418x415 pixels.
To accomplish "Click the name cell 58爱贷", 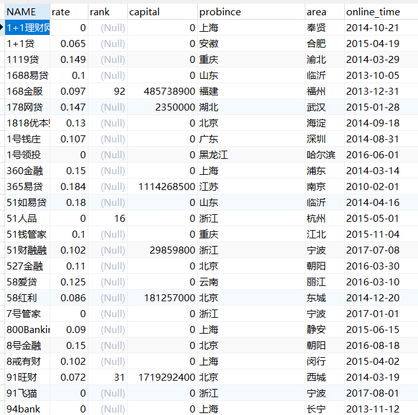I will (27, 282).
